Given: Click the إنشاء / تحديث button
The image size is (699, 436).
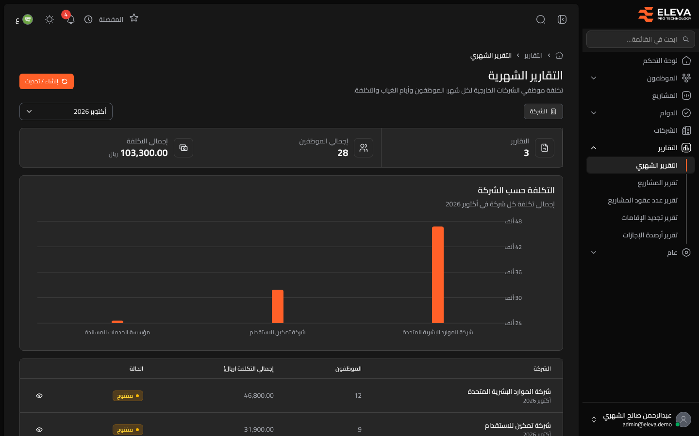Looking at the screenshot, I should (47, 81).
